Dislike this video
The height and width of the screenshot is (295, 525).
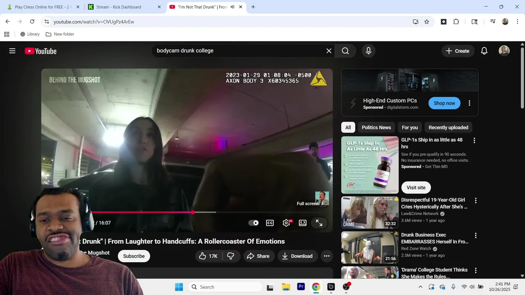coord(231,256)
